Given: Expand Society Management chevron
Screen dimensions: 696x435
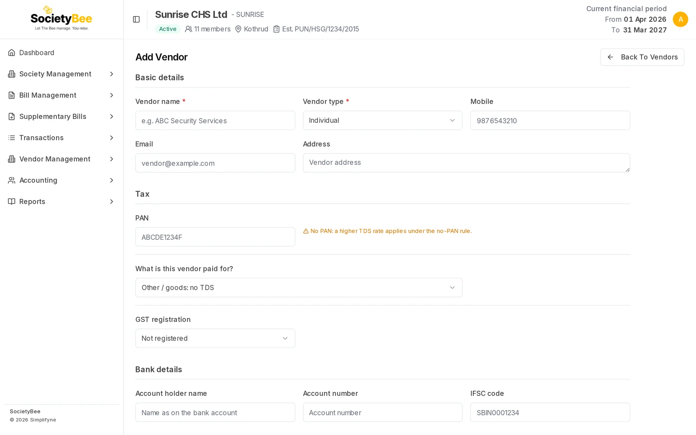Looking at the screenshot, I should 111,74.
